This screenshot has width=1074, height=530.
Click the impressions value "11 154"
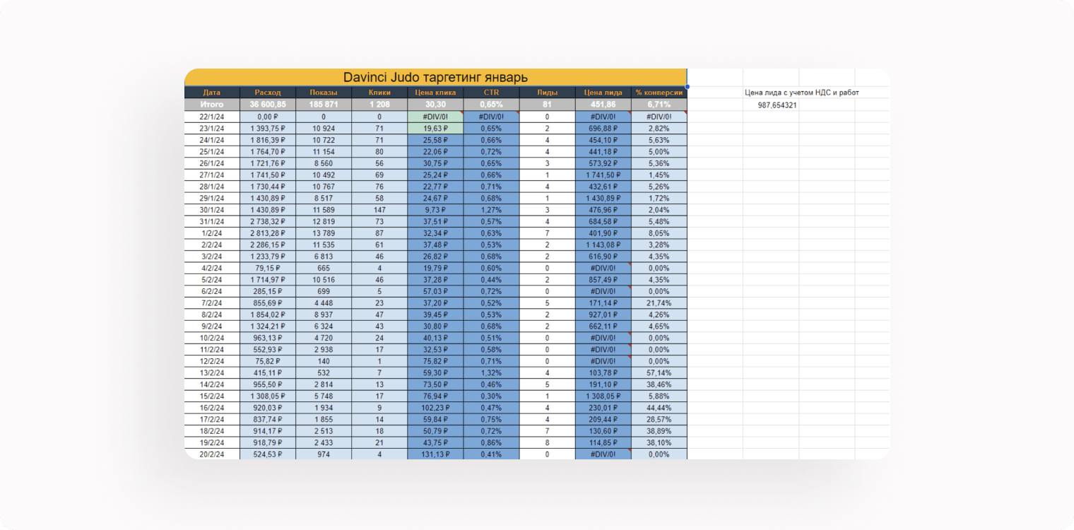point(324,151)
